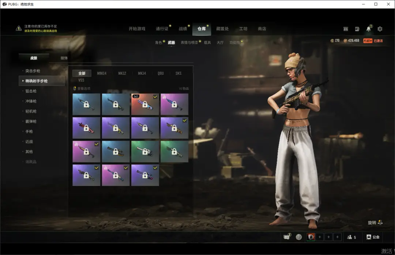Click the mouse icon beside 查看选项
395x255 pixels.
point(75,88)
